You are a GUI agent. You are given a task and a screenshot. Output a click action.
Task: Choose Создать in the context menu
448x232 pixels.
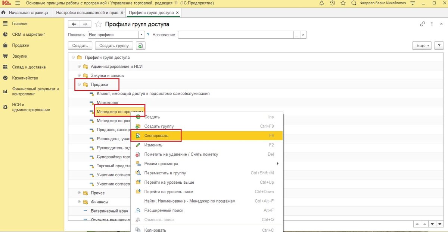[207, 117]
